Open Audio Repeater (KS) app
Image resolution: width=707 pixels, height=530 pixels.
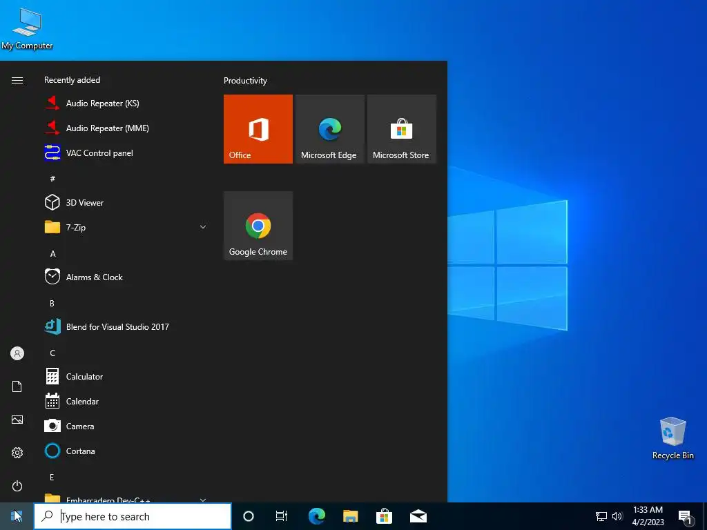tap(126, 104)
